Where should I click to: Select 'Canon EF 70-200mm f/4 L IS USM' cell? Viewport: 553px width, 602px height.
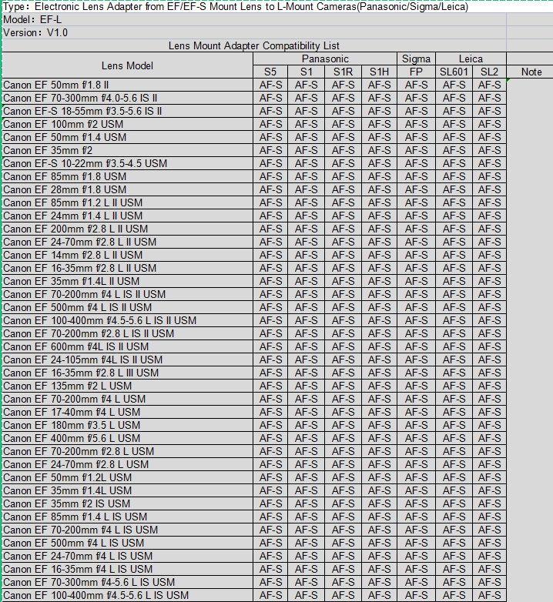tap(128, 530)
